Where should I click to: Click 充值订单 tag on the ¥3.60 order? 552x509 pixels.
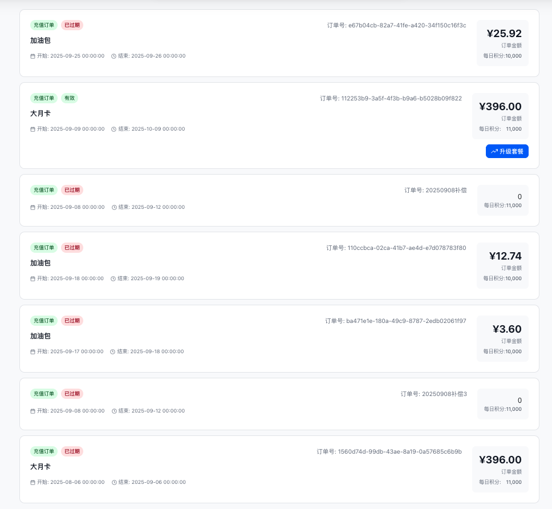pos(44,321)
